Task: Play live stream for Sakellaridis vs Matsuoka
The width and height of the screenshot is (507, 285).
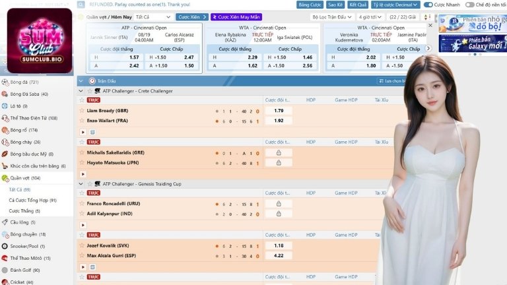Action: [x=83, y=174]
